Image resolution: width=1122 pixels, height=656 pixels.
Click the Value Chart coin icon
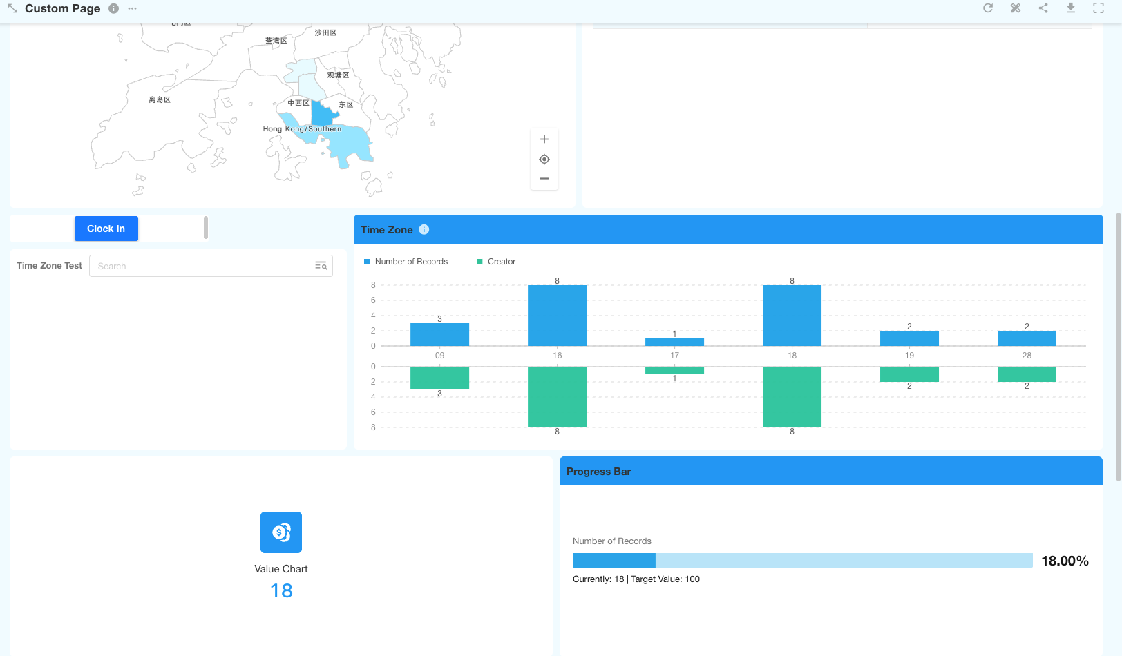[281, 532]
